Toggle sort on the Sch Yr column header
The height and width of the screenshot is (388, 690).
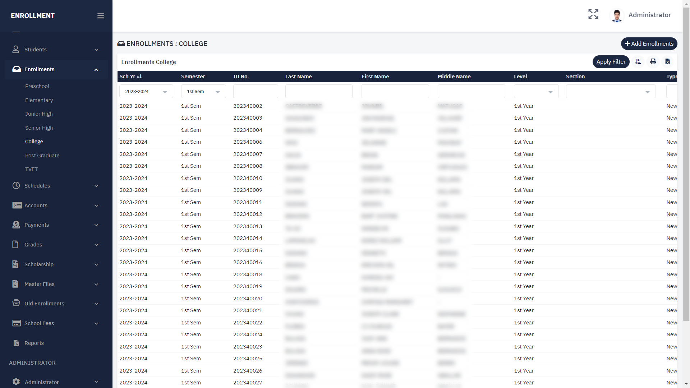(x=130, y=77)
